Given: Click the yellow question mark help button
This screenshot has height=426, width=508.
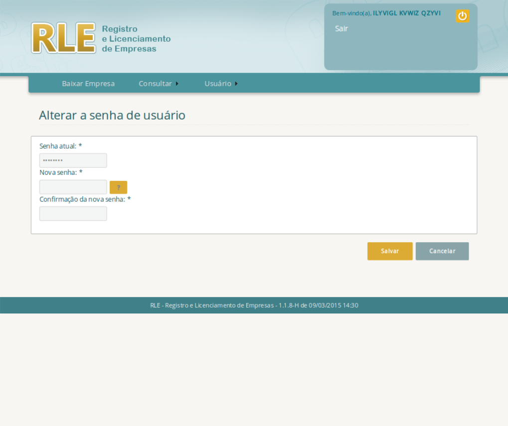Looking at the screenshot, I should pos(118,187).
